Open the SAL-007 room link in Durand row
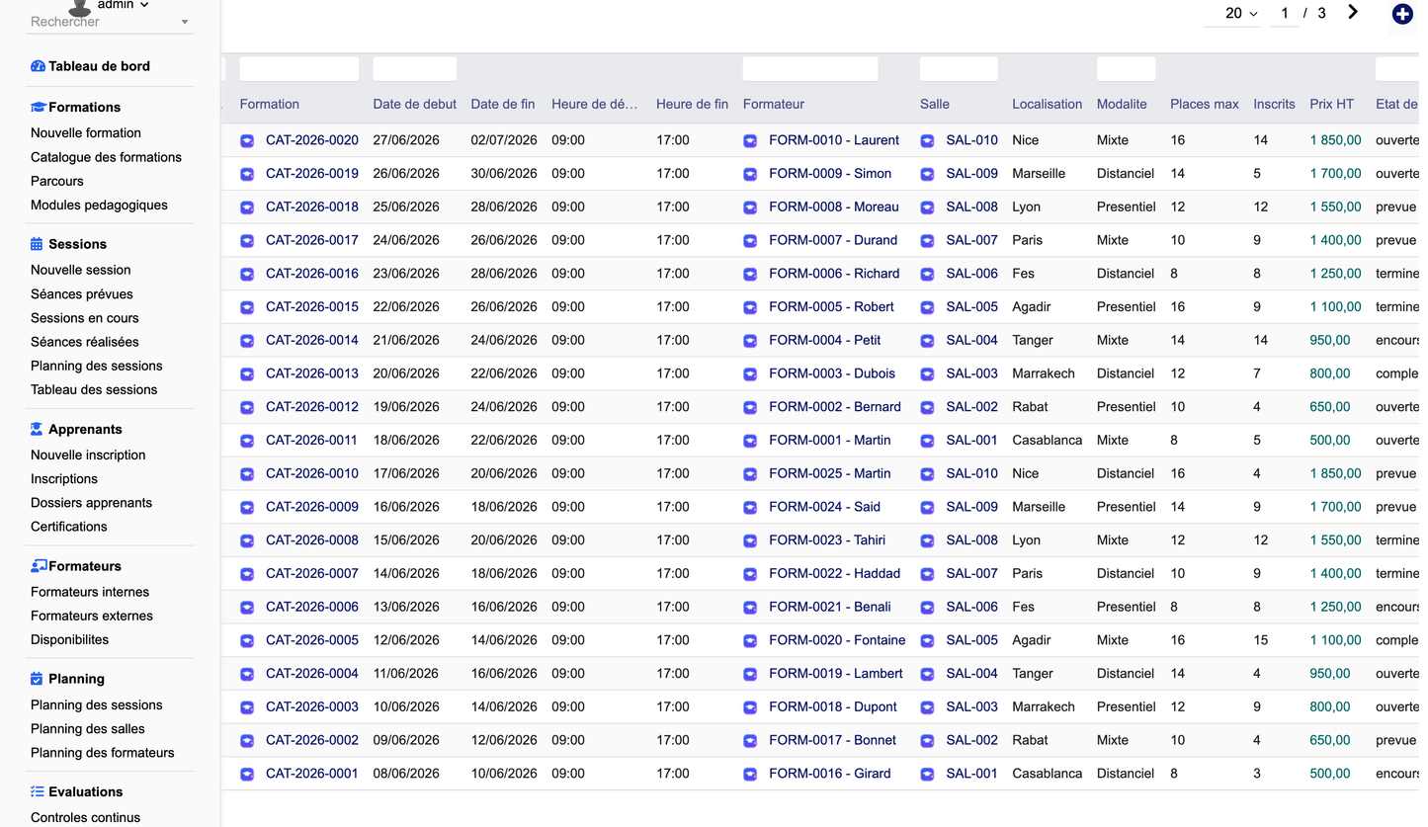The height and width of the screenshot is (827, 1428). (972, 240)
